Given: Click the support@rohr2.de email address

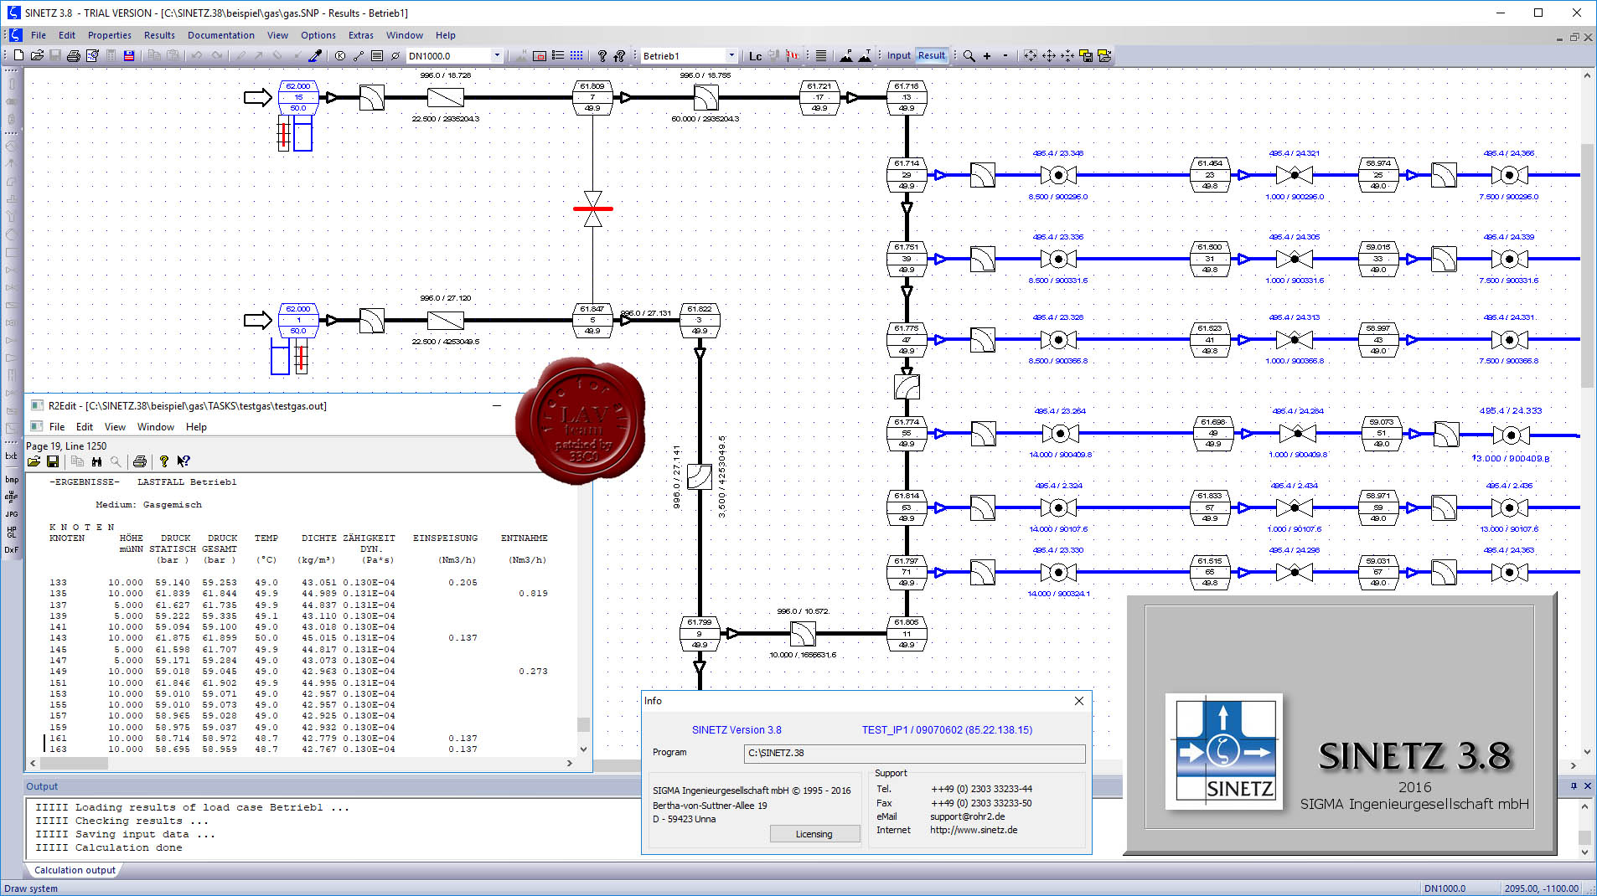Looking at the screenshot, I should point(967,816).
